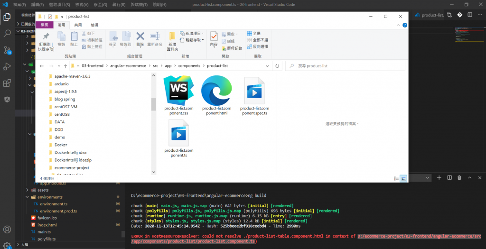This screenshot has height=249, width=486.
Task: Click 編輯 (Edit) in ribbon
Action: [228, 41]
